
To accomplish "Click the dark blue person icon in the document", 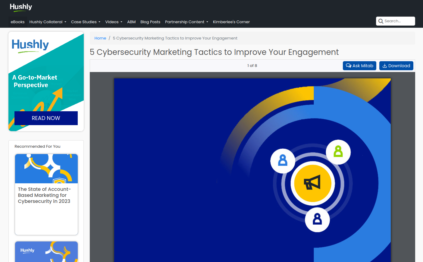I will (x=317, y=219).
